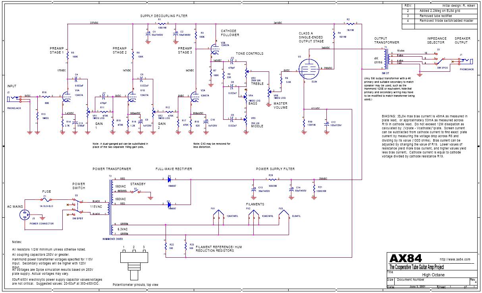Click the 'Notes:' heading

17,241
